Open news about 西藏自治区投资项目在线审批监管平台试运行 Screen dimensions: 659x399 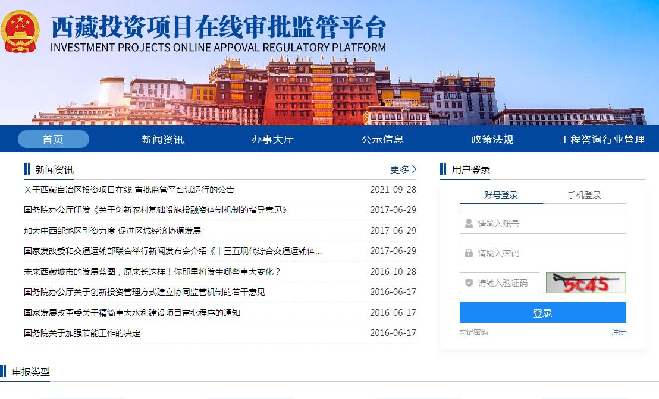(x=129, y=190)
